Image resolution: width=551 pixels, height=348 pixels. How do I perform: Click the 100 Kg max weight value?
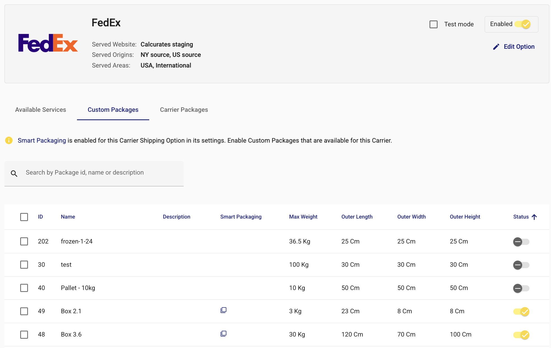(x=299, y=265)
